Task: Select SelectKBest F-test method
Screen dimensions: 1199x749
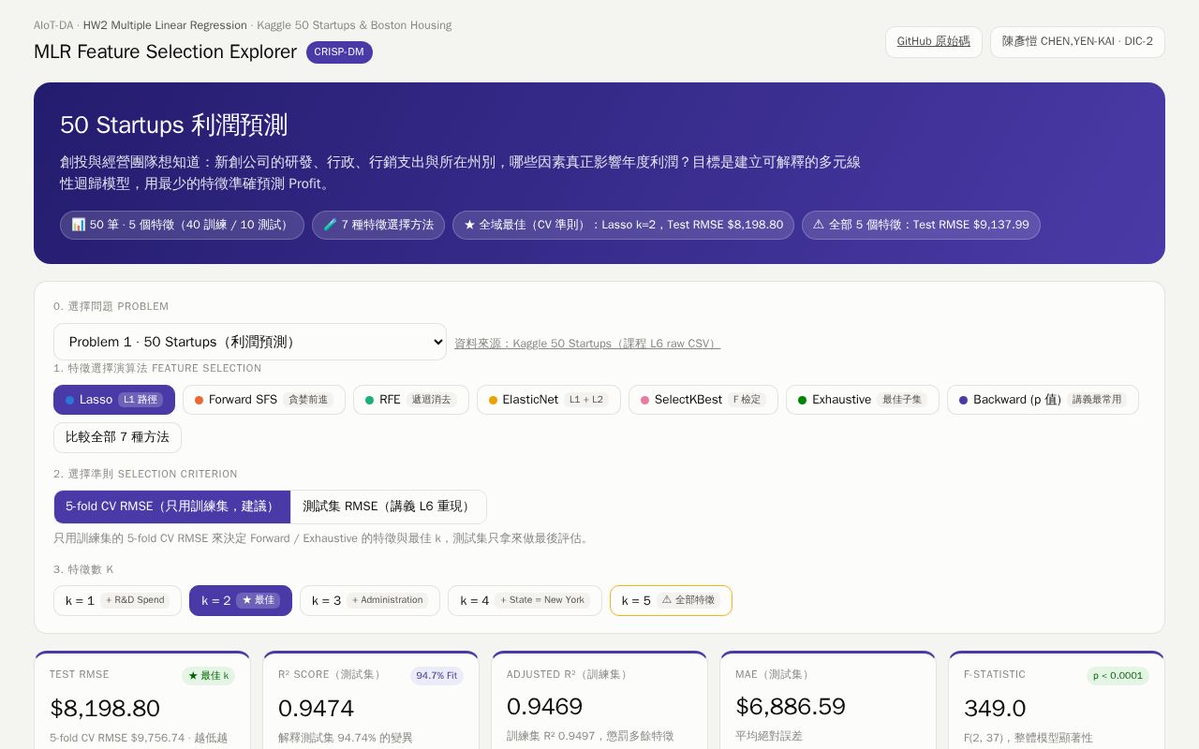Action: pyautogui.click(x=703, y=400)
